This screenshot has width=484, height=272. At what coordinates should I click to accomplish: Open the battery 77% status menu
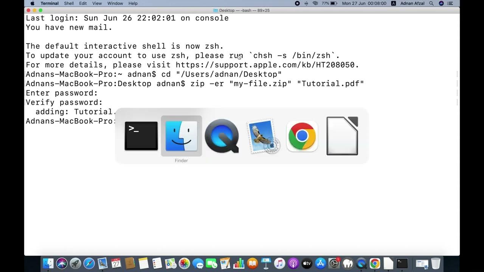click(x=329, y=3)
